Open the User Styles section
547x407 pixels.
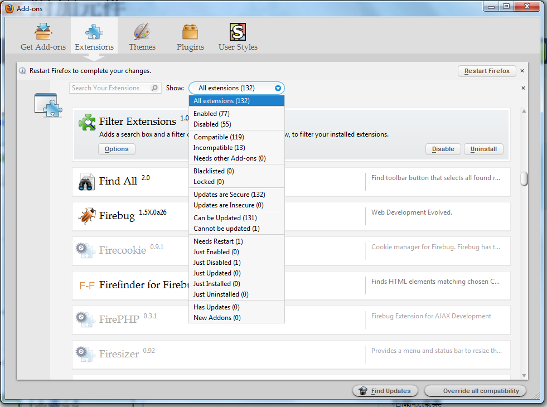coord(238,37)
